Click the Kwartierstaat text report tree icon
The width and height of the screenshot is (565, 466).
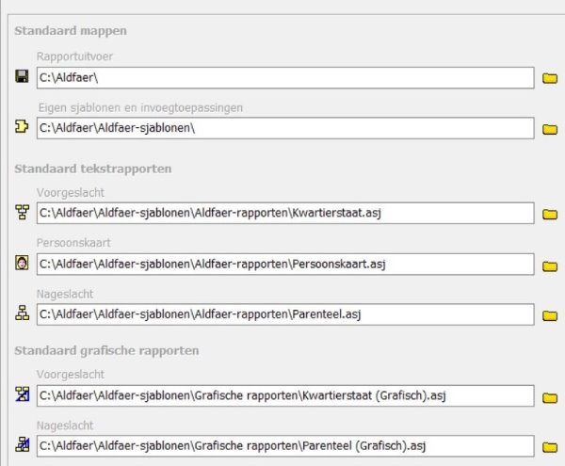(x=22, y=213)
